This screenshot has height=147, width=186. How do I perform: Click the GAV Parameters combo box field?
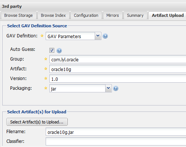point(70,36)
